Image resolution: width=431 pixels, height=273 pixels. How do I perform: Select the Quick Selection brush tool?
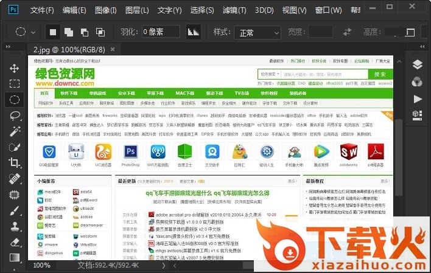15,147
